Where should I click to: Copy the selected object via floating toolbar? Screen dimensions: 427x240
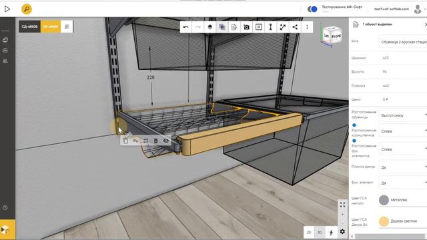[125, 141]
